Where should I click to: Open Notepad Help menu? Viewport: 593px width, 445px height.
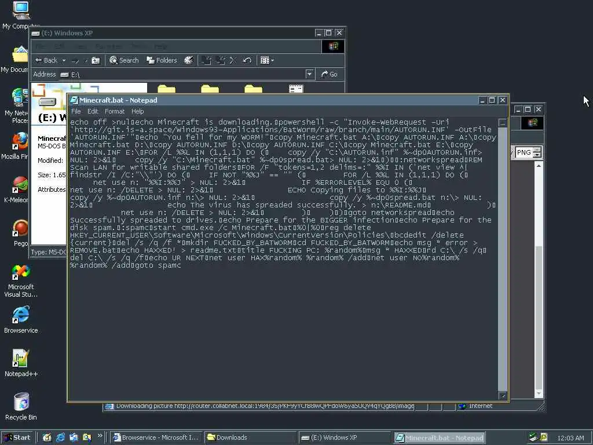[x=138, y=111]
